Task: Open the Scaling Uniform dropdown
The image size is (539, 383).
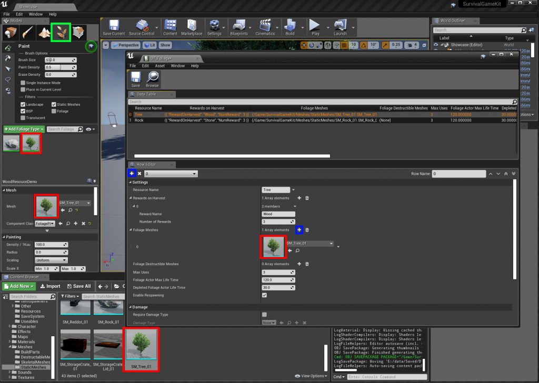Action: [51, 260]
